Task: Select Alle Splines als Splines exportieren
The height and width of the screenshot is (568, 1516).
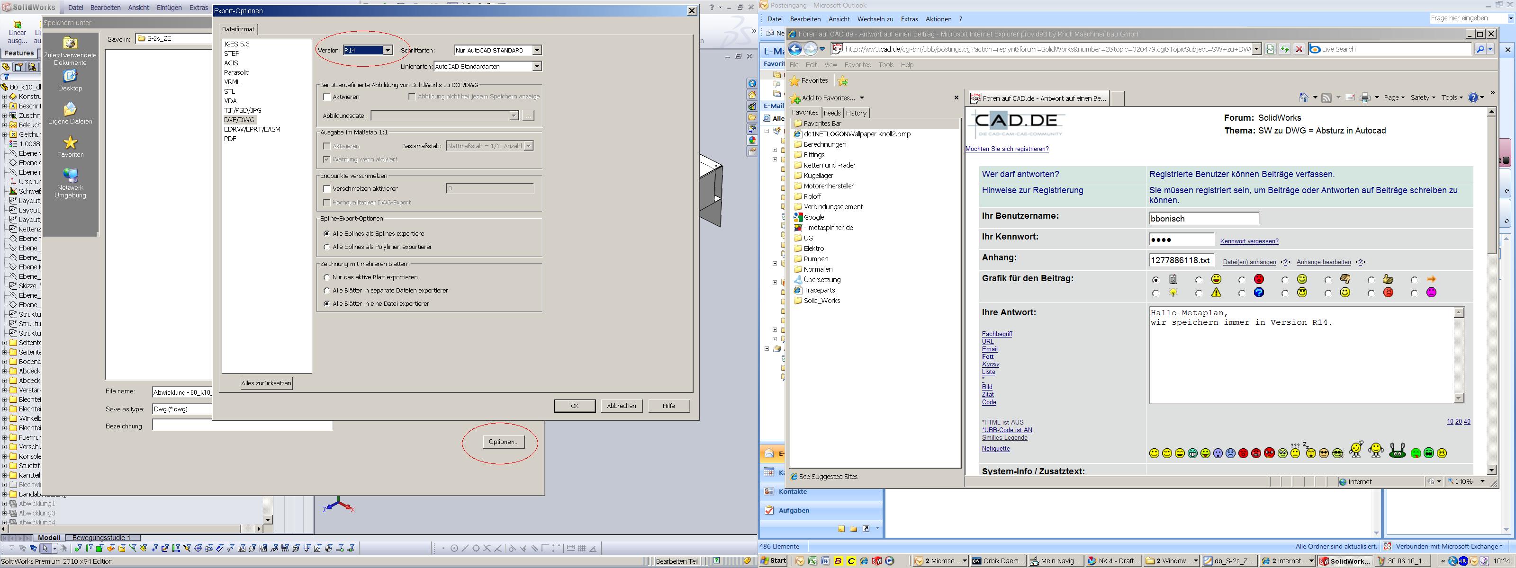Action: pos(327,234)
